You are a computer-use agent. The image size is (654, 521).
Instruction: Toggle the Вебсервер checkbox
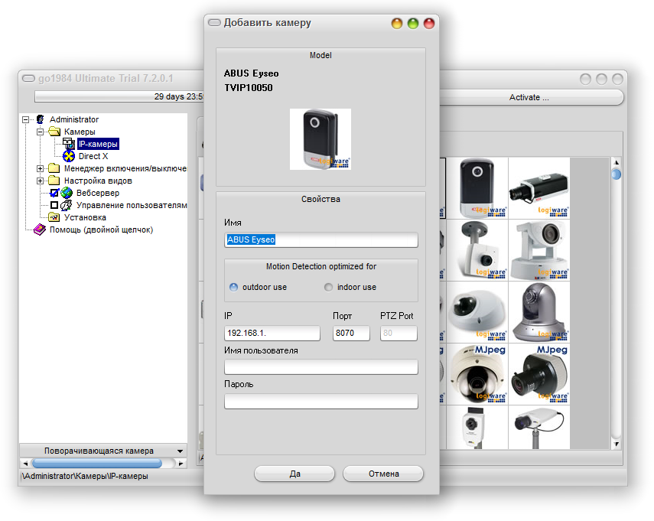pos(54,193)
